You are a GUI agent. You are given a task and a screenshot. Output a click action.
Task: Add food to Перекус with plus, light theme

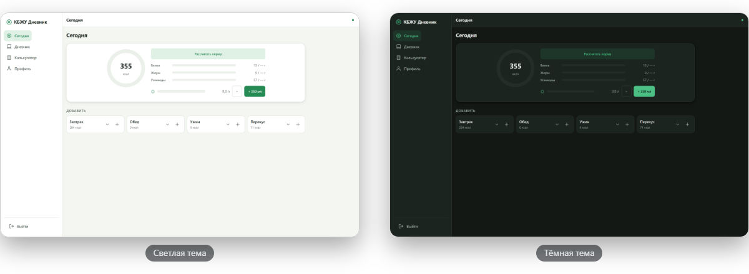298,124
